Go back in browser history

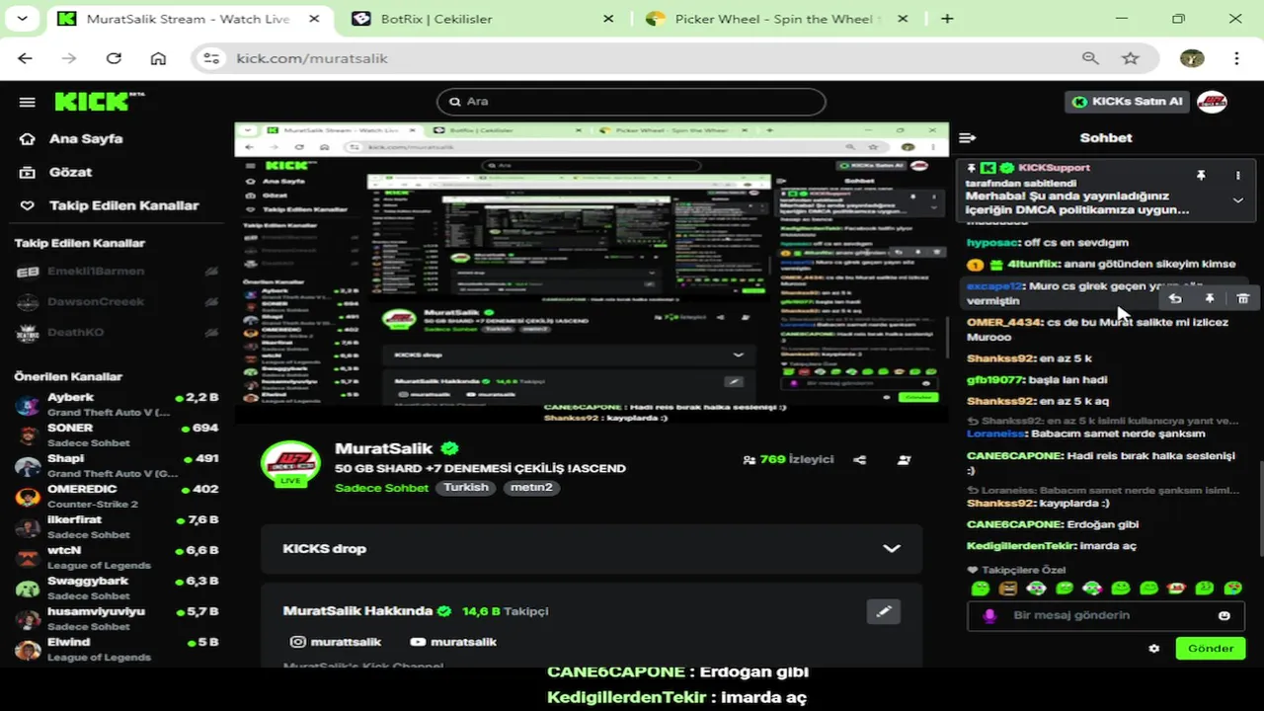(25, 58)
